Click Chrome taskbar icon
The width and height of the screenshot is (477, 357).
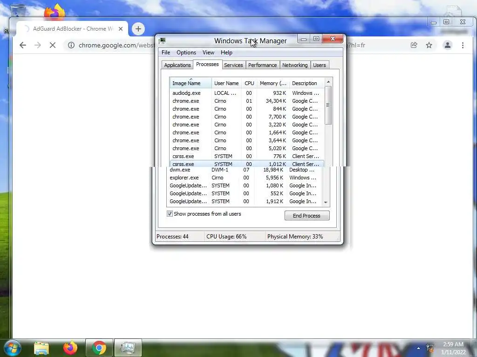(99, 348)
